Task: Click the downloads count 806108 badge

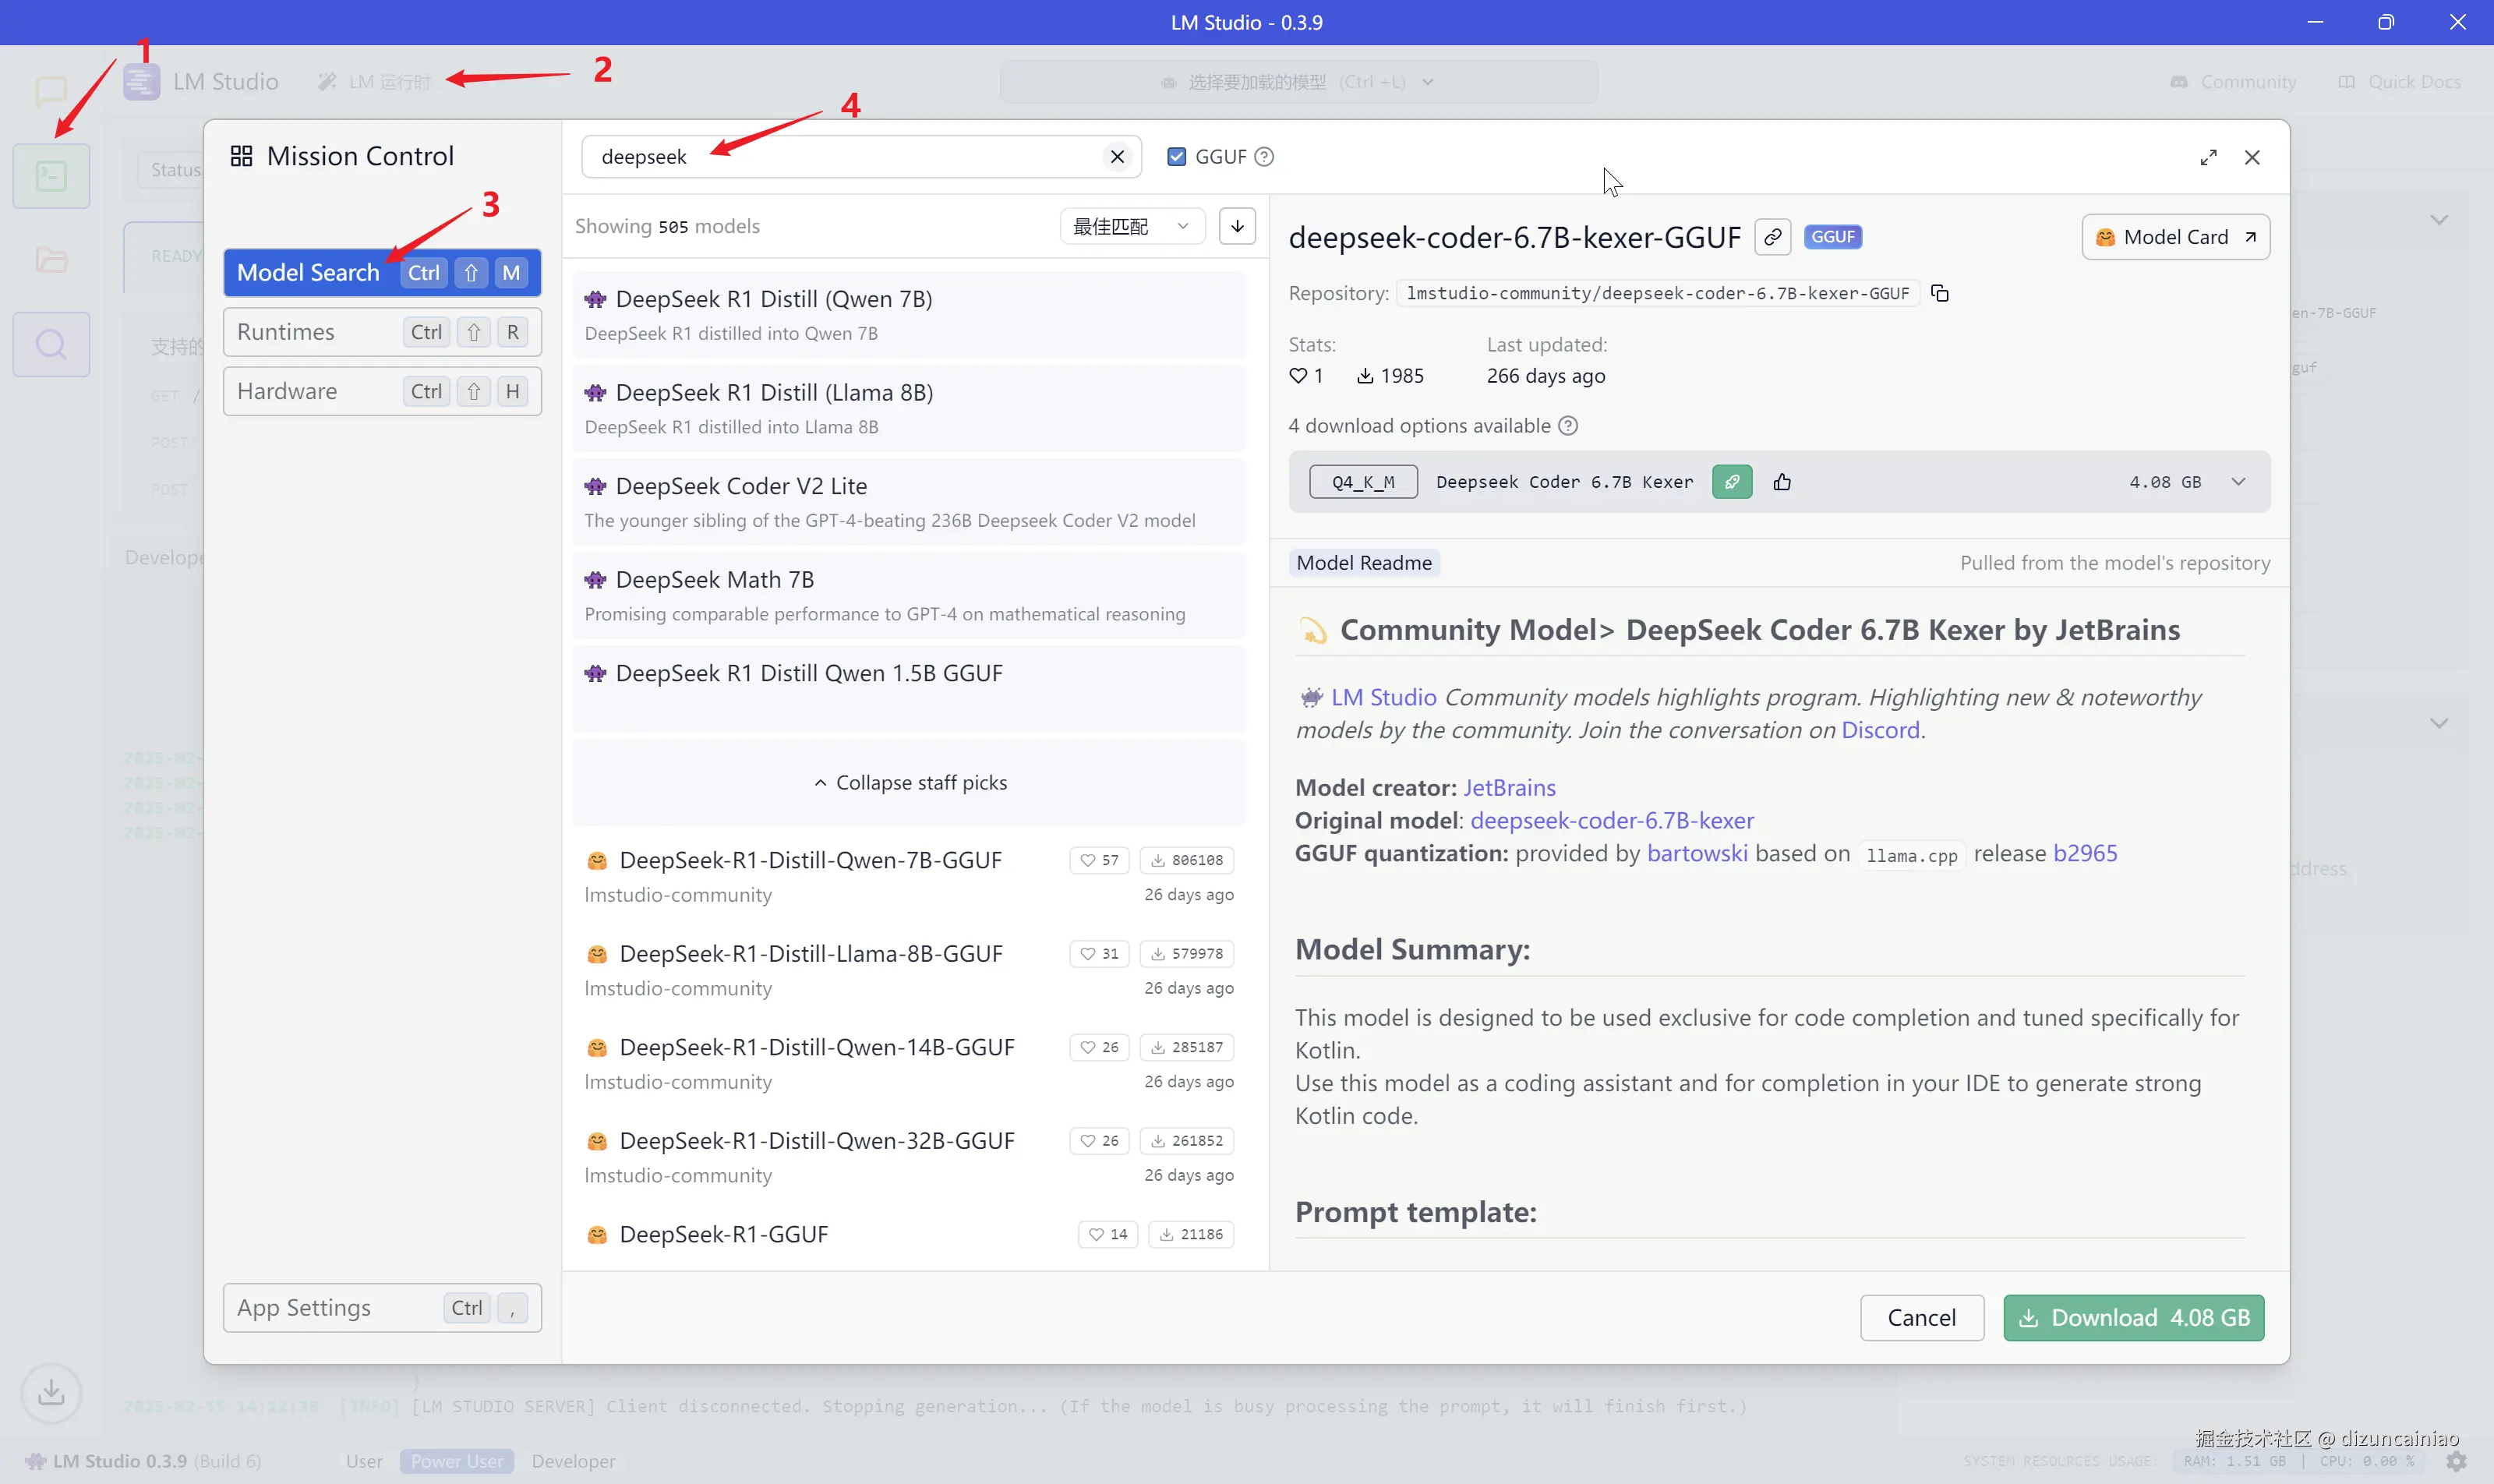Action: (1186, 860)
